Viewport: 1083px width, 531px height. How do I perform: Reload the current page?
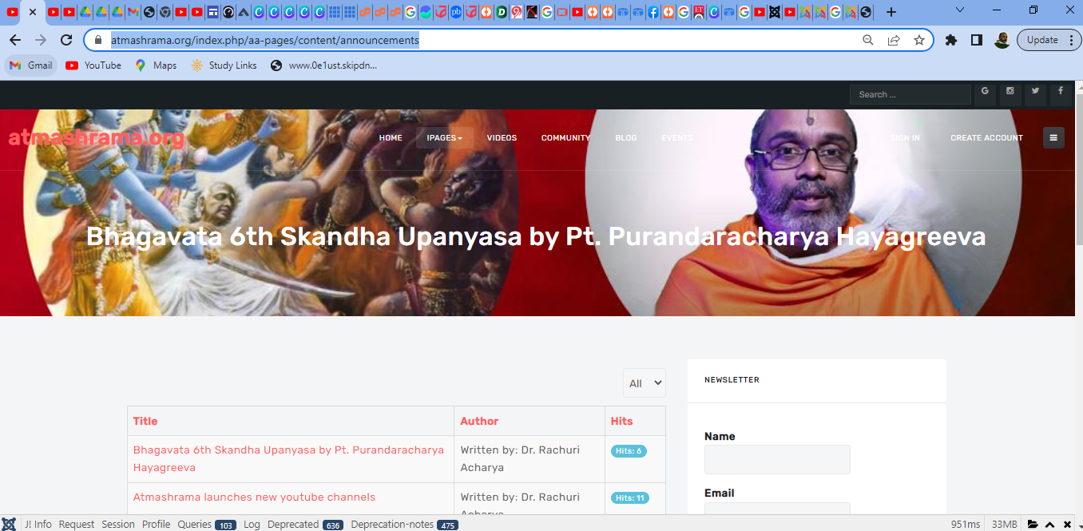(66, 40)
